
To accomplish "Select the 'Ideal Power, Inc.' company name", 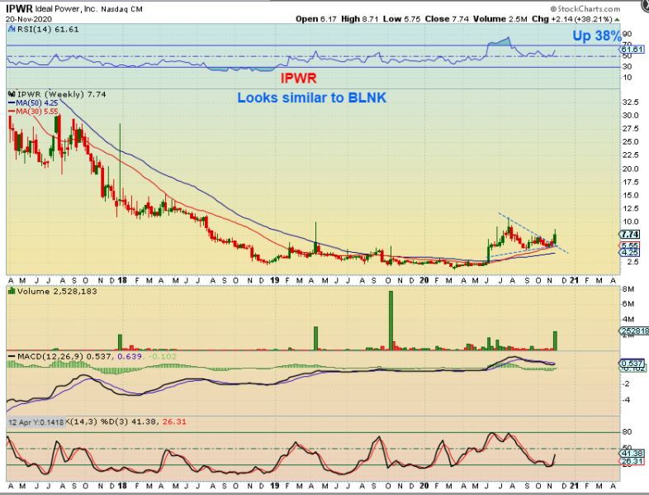I will click(66, 9).
